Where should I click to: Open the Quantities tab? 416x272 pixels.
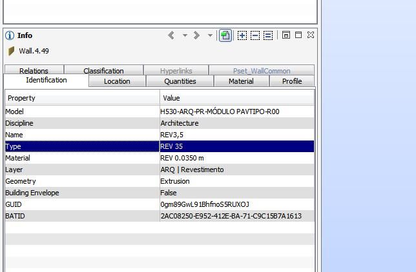pos(180,81)
